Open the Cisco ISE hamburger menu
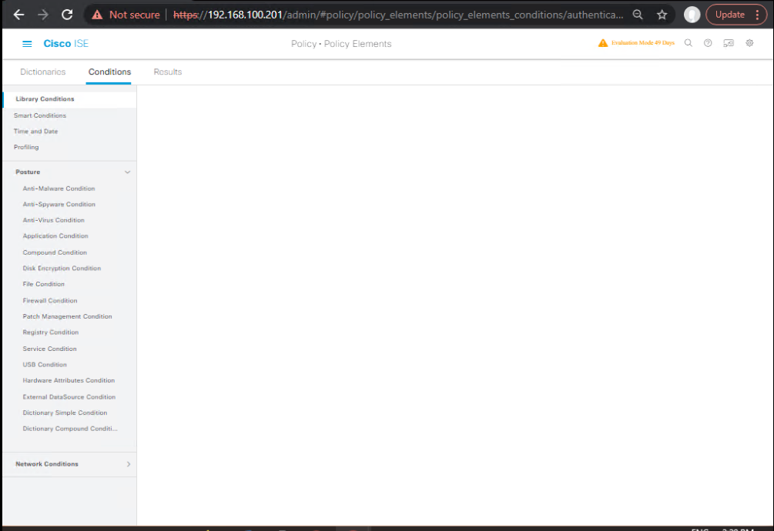This screenshot has width=774, height=531. 27,44
